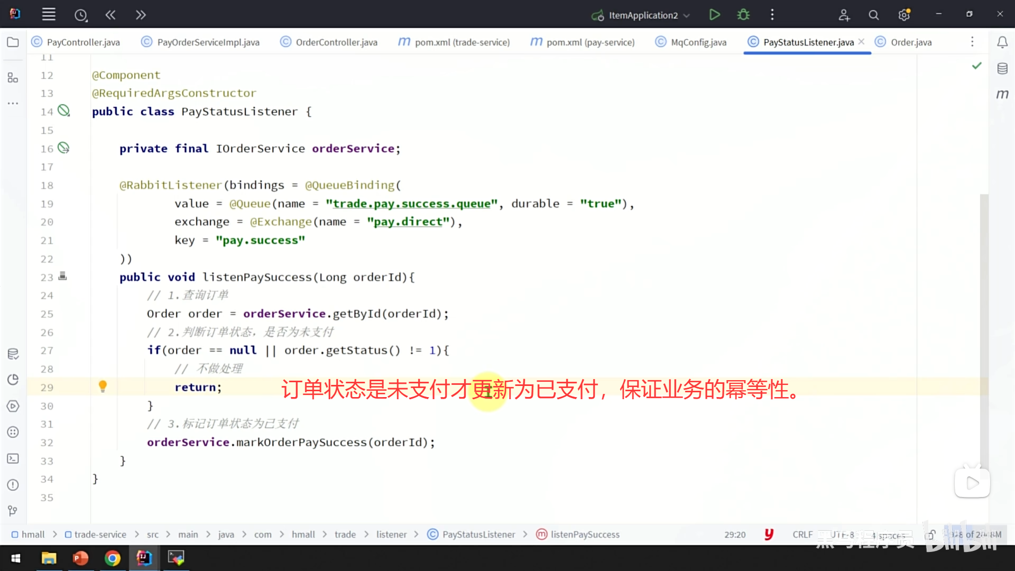Open the Git version control panel
The height and width of the screenshot is (571, 1015).
[x=13, y=511]
